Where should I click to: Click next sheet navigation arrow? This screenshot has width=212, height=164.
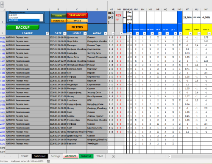tap(10, 156)
